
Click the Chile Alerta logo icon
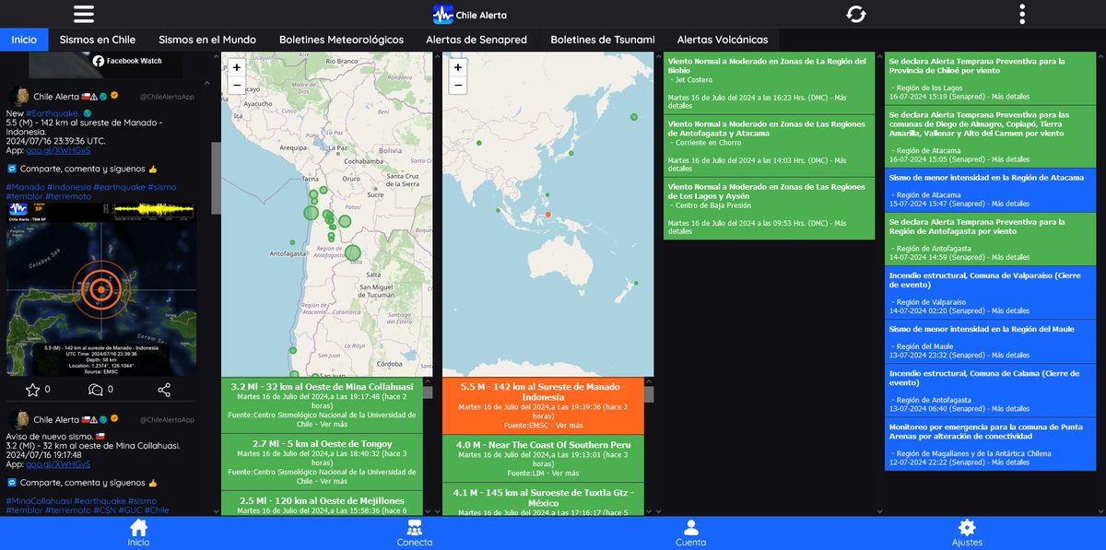click(442, 15)
